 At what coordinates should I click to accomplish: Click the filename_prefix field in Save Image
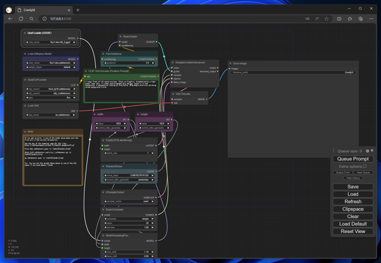tap(293, 73)
